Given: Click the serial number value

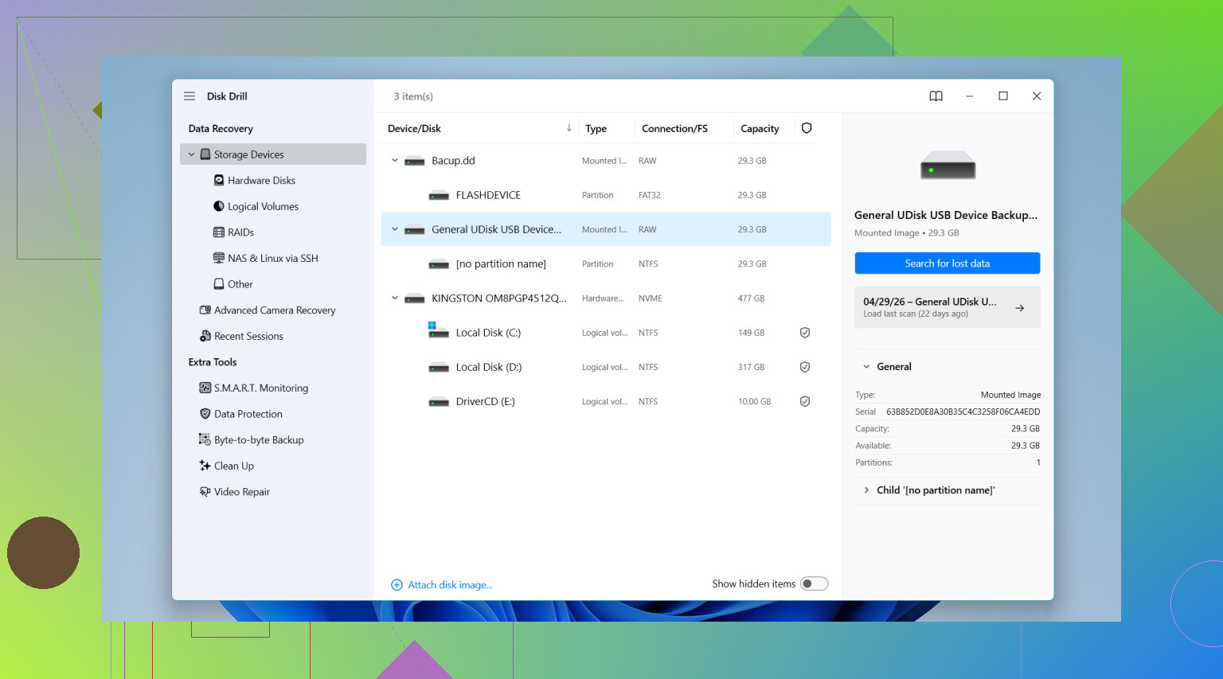Looking at the screenshot, I should coord(963,412).
